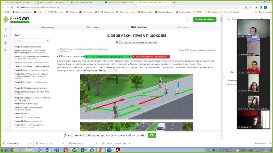Click the red stop screen sharing button
273x153 pixels.
(150, 57)
